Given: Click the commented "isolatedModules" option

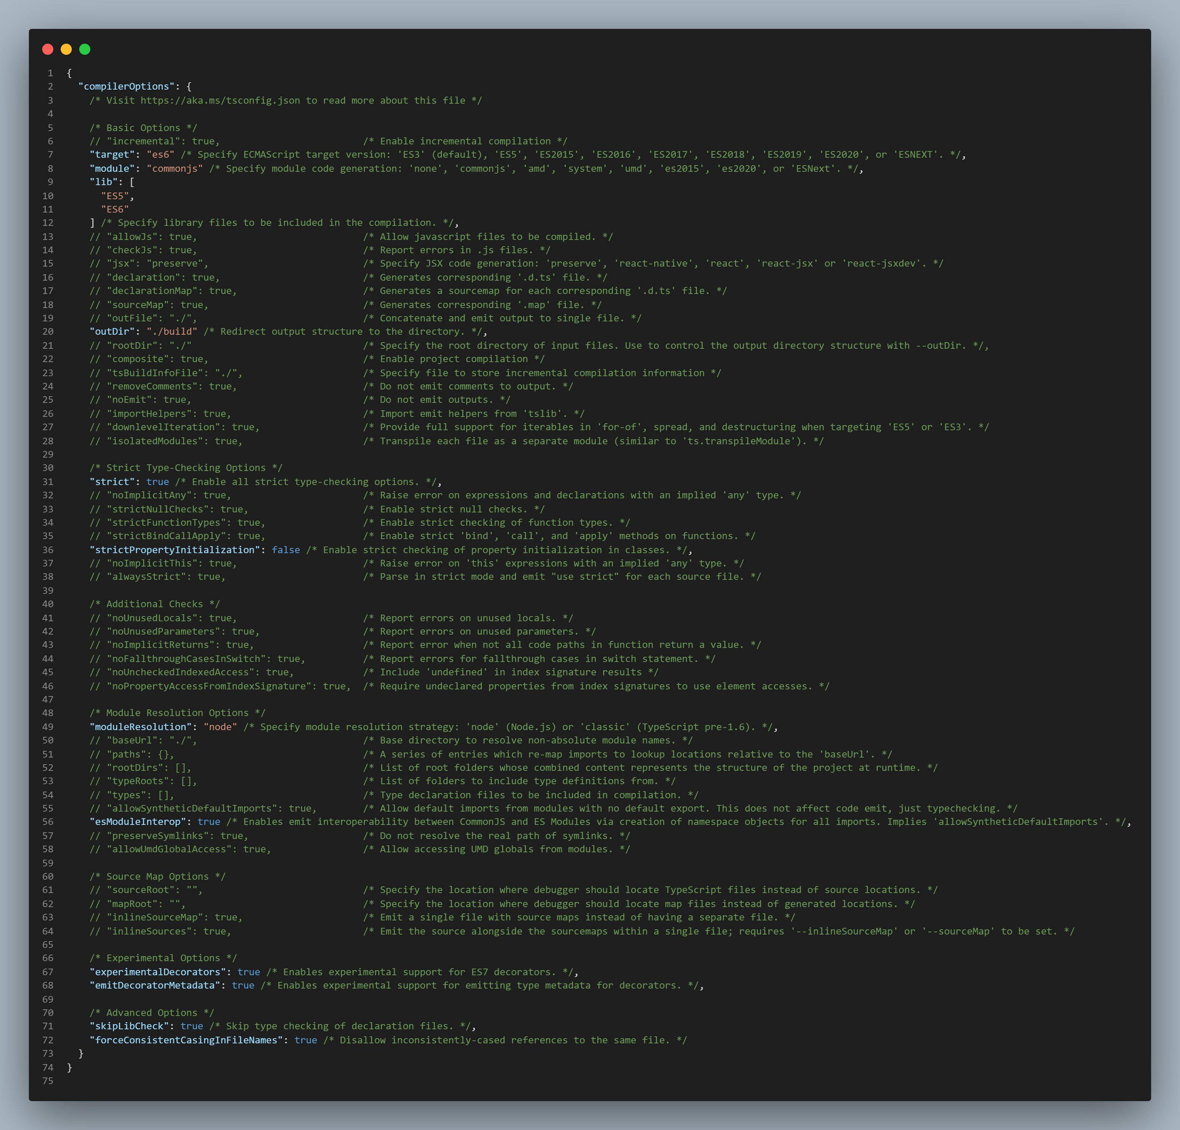Looking at the screenshot, I should coord(166,441).
